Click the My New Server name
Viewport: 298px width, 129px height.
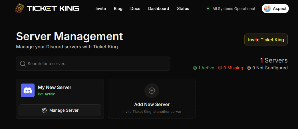(x=55, y=88)
